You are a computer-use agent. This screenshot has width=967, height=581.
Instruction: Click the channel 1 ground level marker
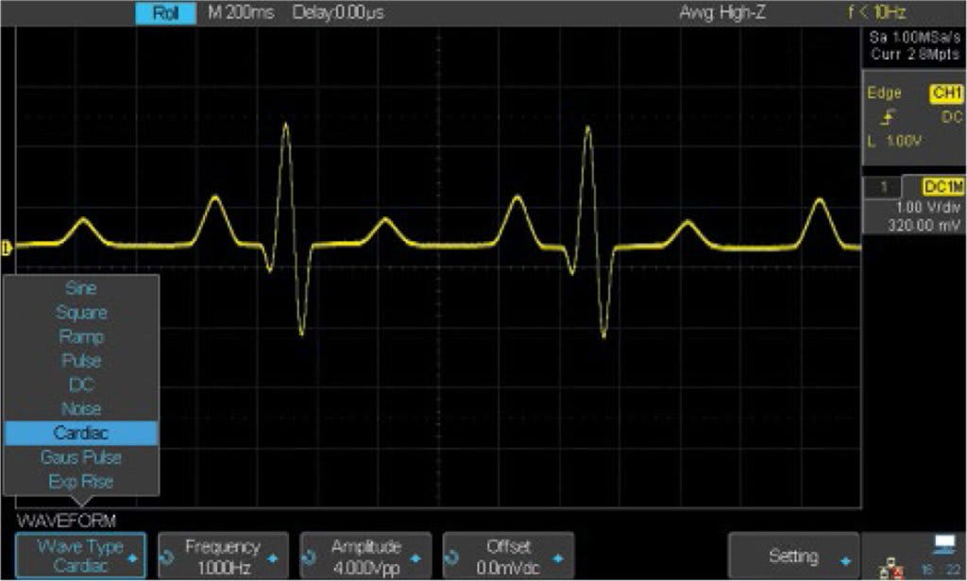click(x=7, y=248)
